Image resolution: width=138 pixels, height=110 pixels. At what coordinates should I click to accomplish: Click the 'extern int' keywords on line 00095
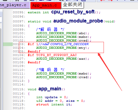click(38, 12)
